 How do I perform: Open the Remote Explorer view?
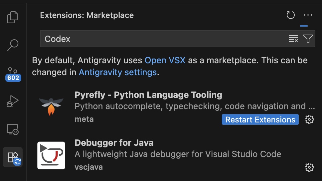[x=13, y=129]
